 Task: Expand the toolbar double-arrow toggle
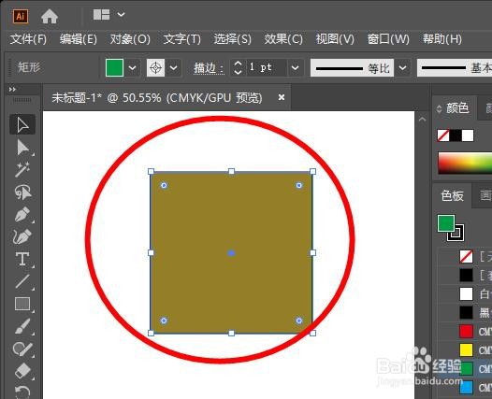point(12,90)
